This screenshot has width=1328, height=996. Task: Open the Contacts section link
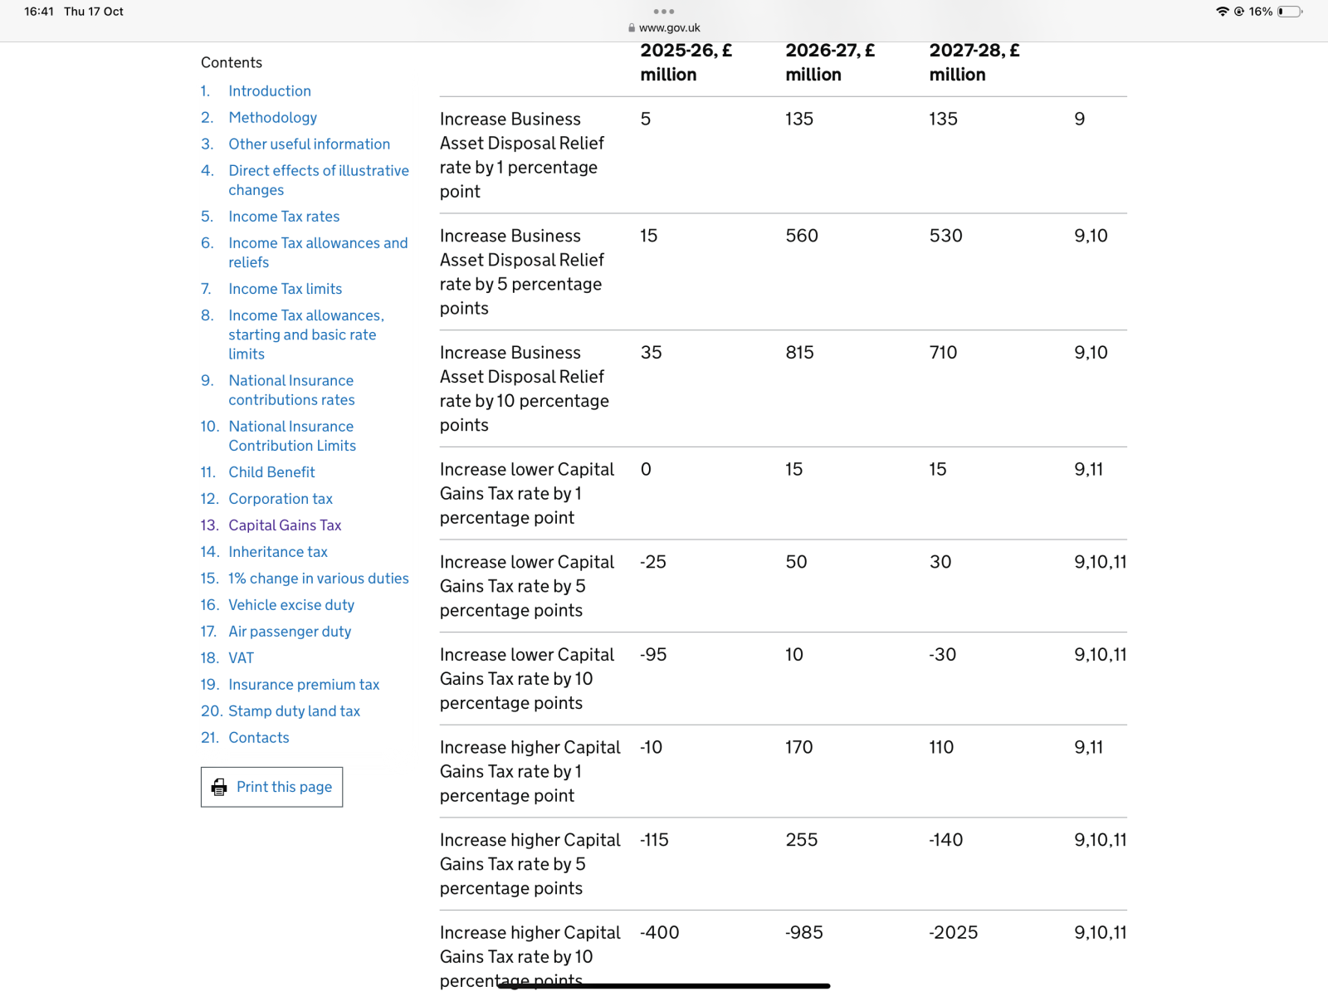click(259, 738)
